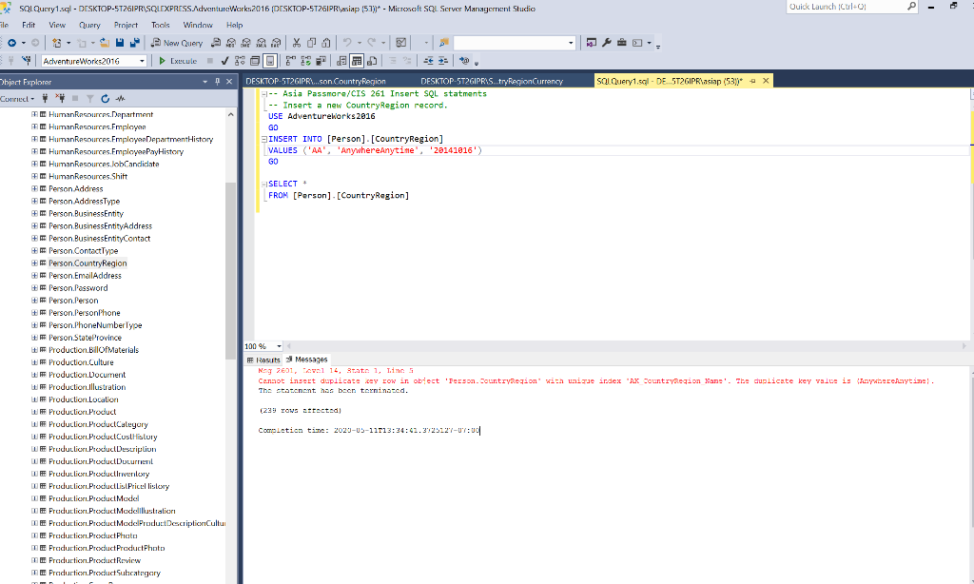The width and height of the screenshot is (974, 584).
Task: Switch to the Results tab
Action: coord(263,360)
